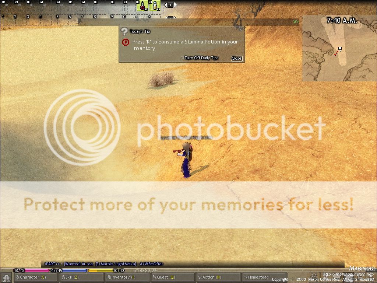Click the question mark icon in Today's Tip
This screenshot has width=377, height=283.
pyautogui.click(x=124, y=32)
